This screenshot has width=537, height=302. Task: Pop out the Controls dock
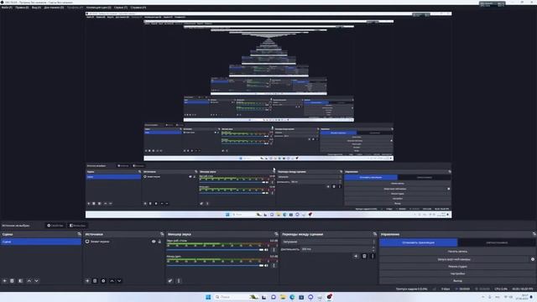click(x=534, y=234)
